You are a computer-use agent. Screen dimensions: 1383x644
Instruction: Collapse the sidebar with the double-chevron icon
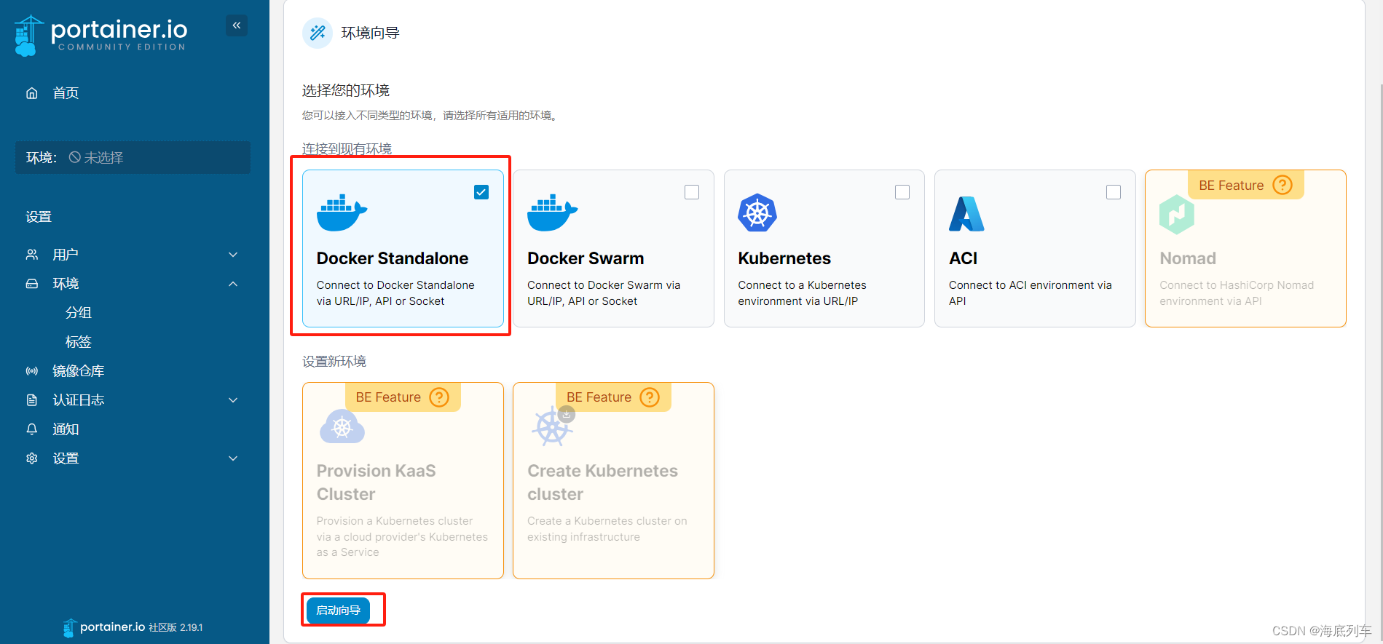coord(237,25)
